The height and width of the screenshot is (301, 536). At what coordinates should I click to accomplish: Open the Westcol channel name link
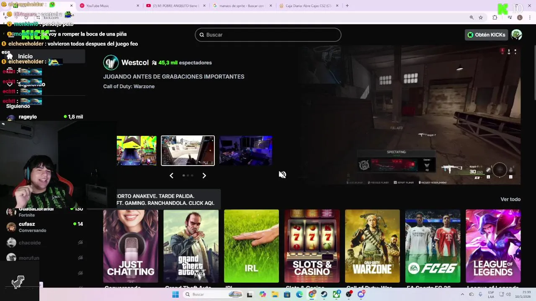135,63
